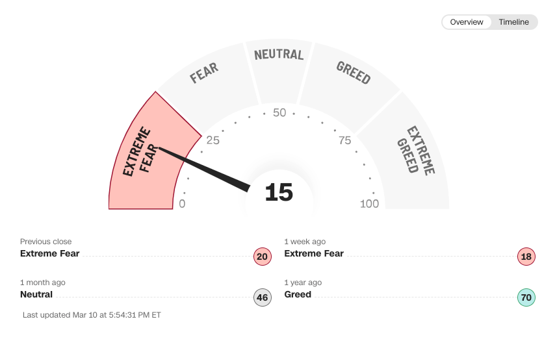Click the red 18 one-week-ago badge
Viewport: 555px width, 341px height.
[x=526, y=257]
